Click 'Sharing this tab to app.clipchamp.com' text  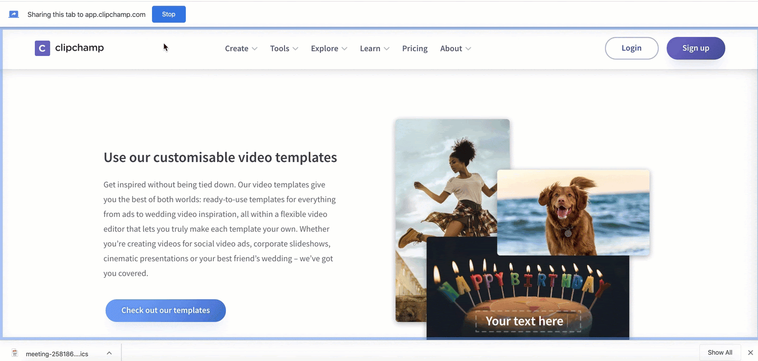coord(87,14)
